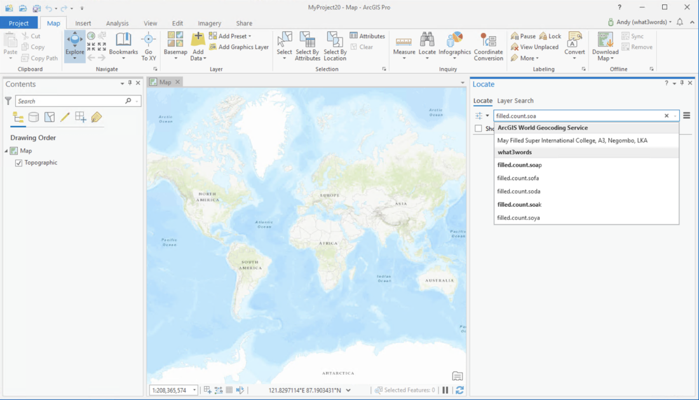Toggle the checkbox below Locate search box
The width and height of the screenshot is (699, 400).
pyautogui.click(x=478, y=128)
